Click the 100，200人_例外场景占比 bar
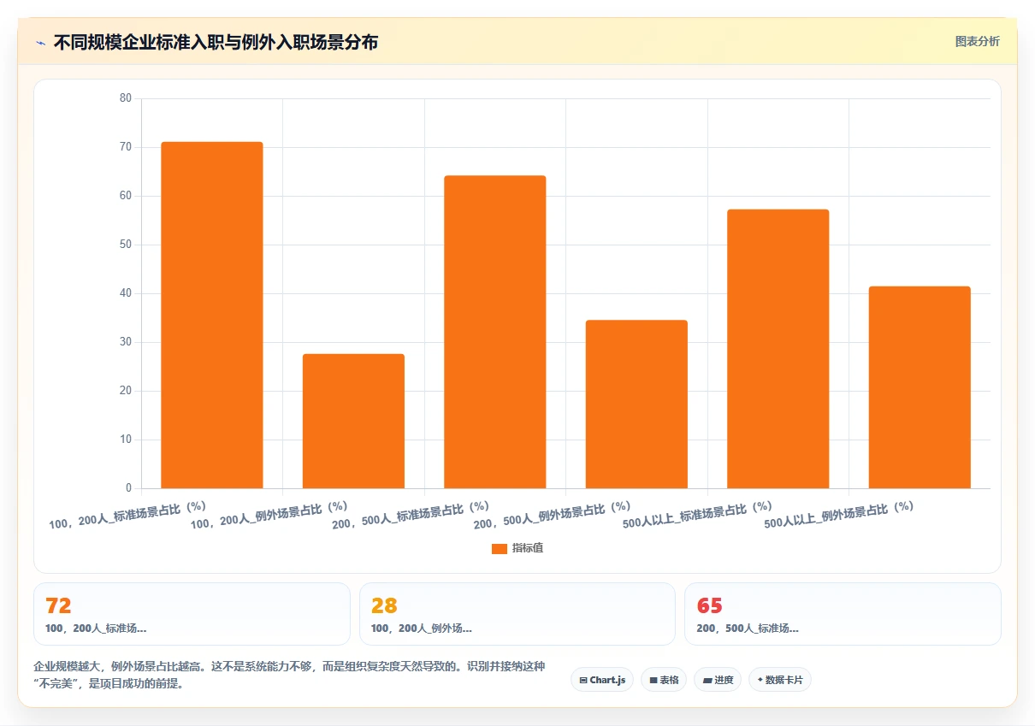This screenshot has height=726, width=1035. point(353,422)
